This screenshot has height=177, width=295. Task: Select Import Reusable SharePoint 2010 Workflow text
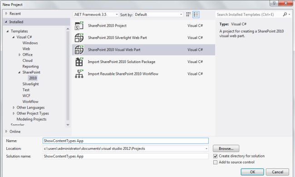[123, 74]
